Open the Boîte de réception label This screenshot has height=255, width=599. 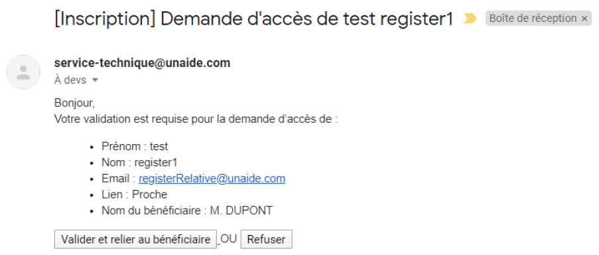533,19
